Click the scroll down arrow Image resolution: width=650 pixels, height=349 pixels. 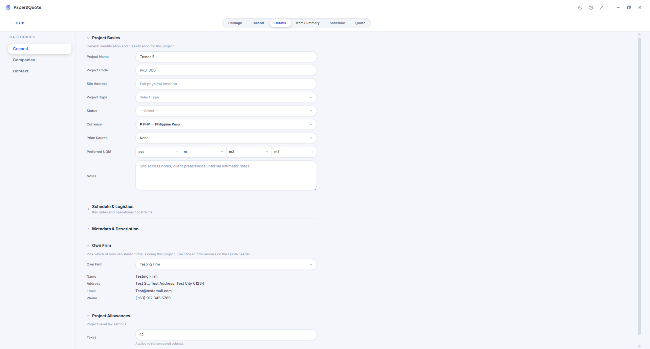(x=639, y=346)
